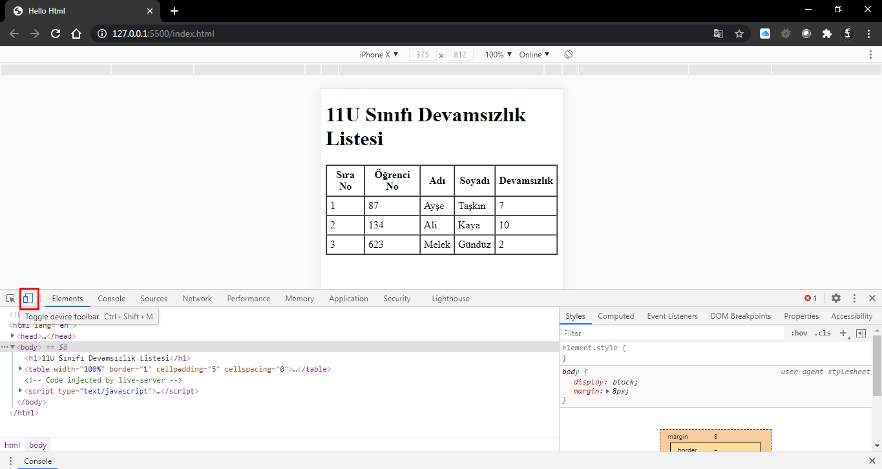Open the Computed styles tab

click(616, 316)
